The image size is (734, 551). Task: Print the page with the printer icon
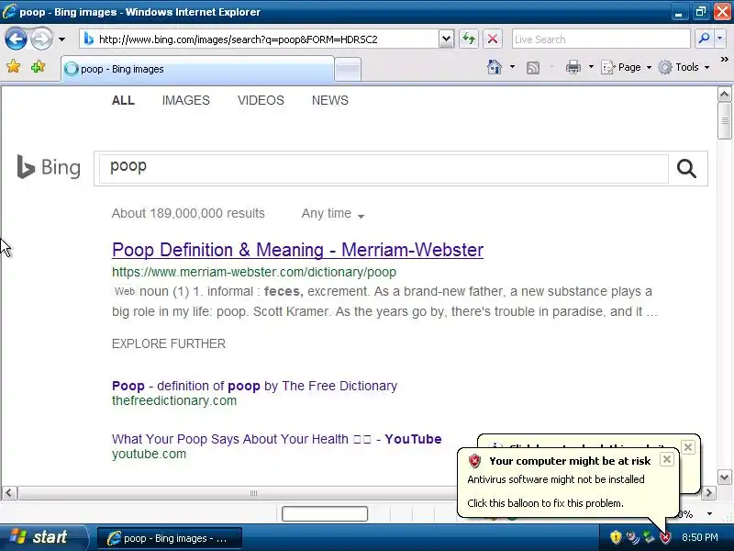(x=573, y=67)
